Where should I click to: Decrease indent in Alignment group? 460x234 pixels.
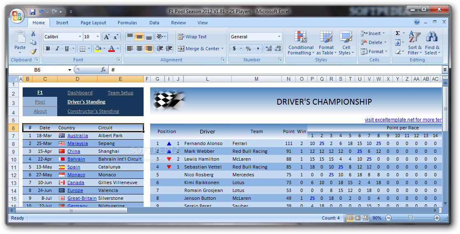pos(160,49)
